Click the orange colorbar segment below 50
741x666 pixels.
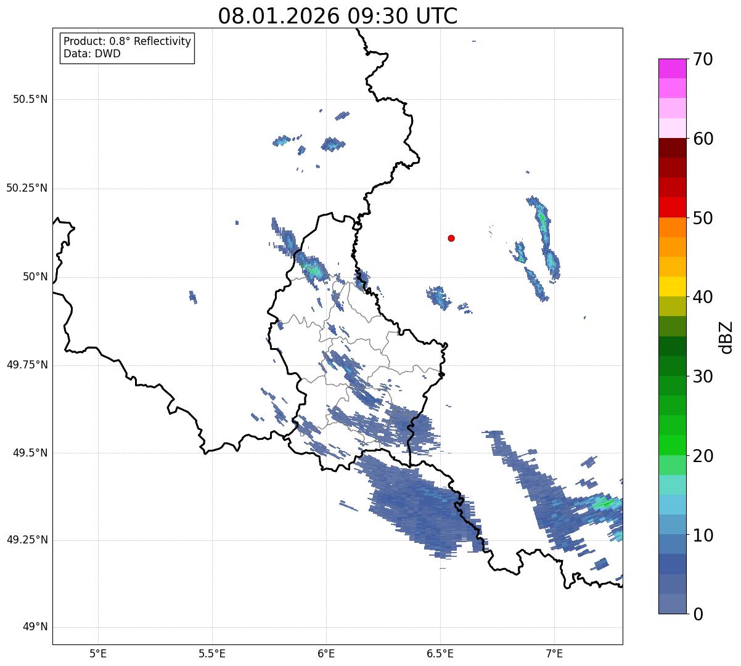[672, 227]
